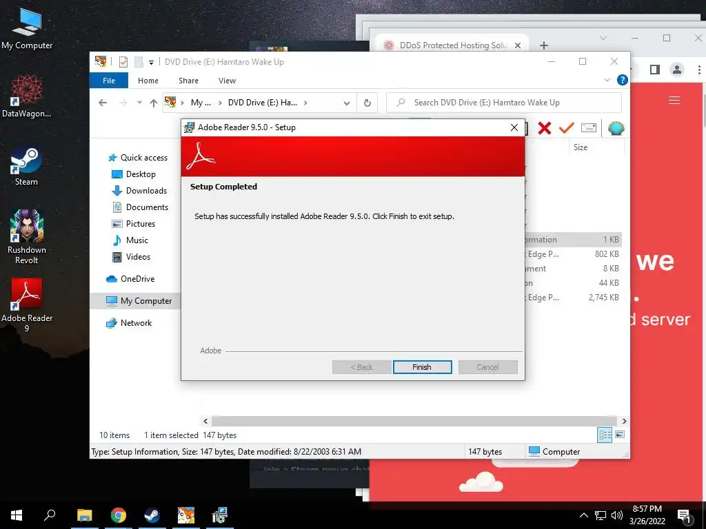Sort files by the Size column
This screenshot has width=706, height=529.
coord(581,147)
